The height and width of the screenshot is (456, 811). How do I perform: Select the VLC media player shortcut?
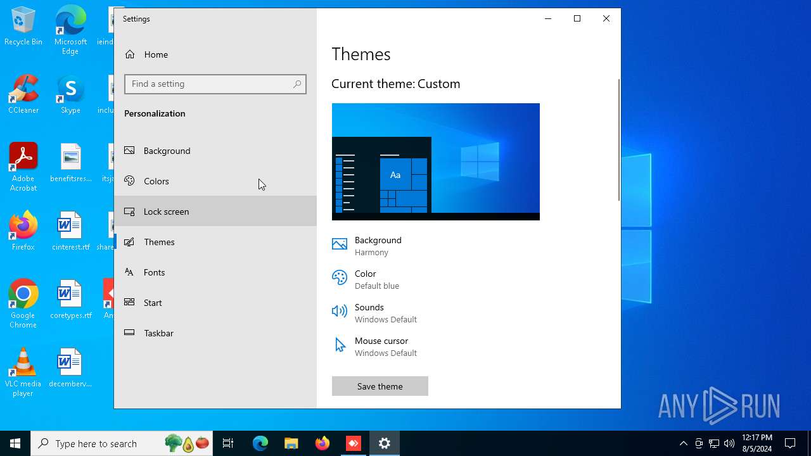pos(23,372)
